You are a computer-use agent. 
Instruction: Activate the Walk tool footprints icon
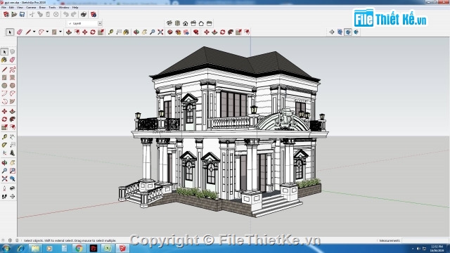(4, 197)
